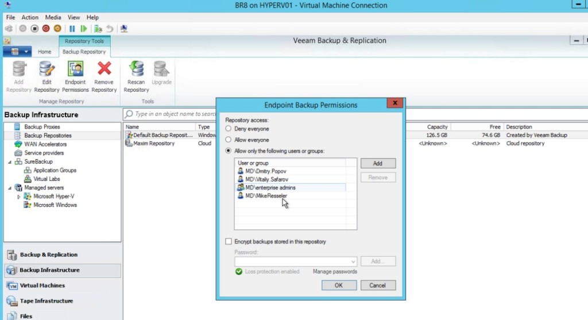Click the Turn Off stop icon in VM toolbar
The height and width of the screenshot is (320, 588).
pyautogui.click(x=34, y=29)
